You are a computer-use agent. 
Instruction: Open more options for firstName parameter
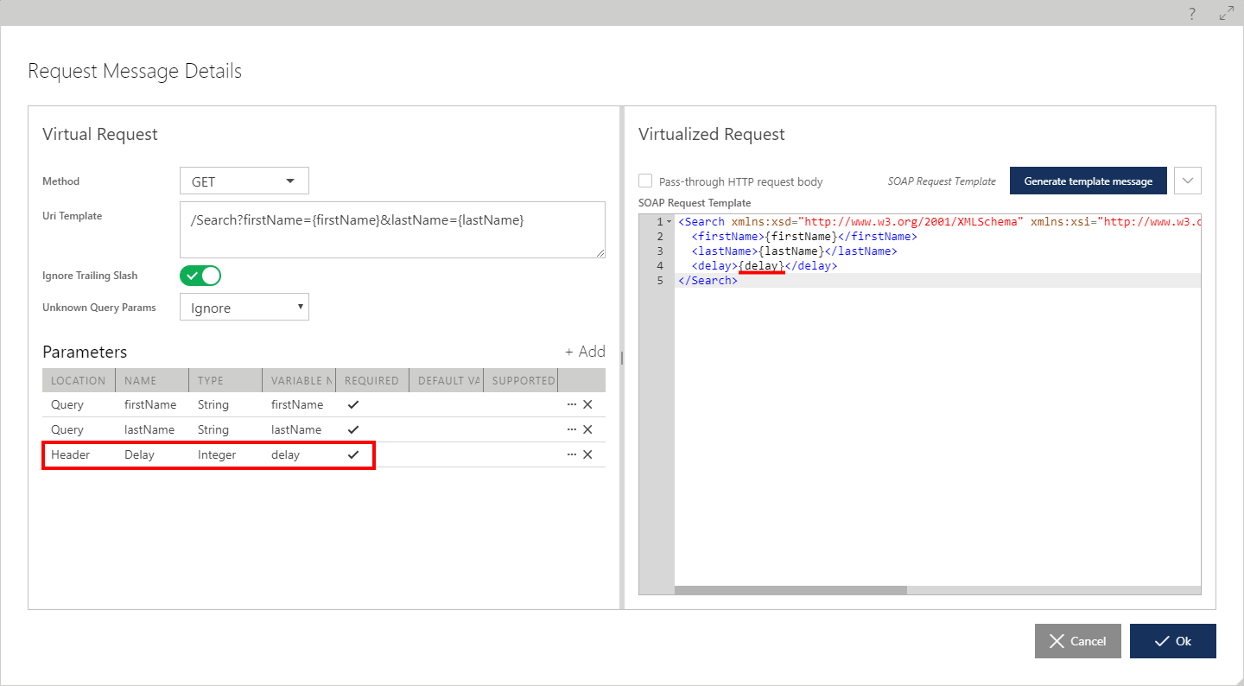pos(571,404)
